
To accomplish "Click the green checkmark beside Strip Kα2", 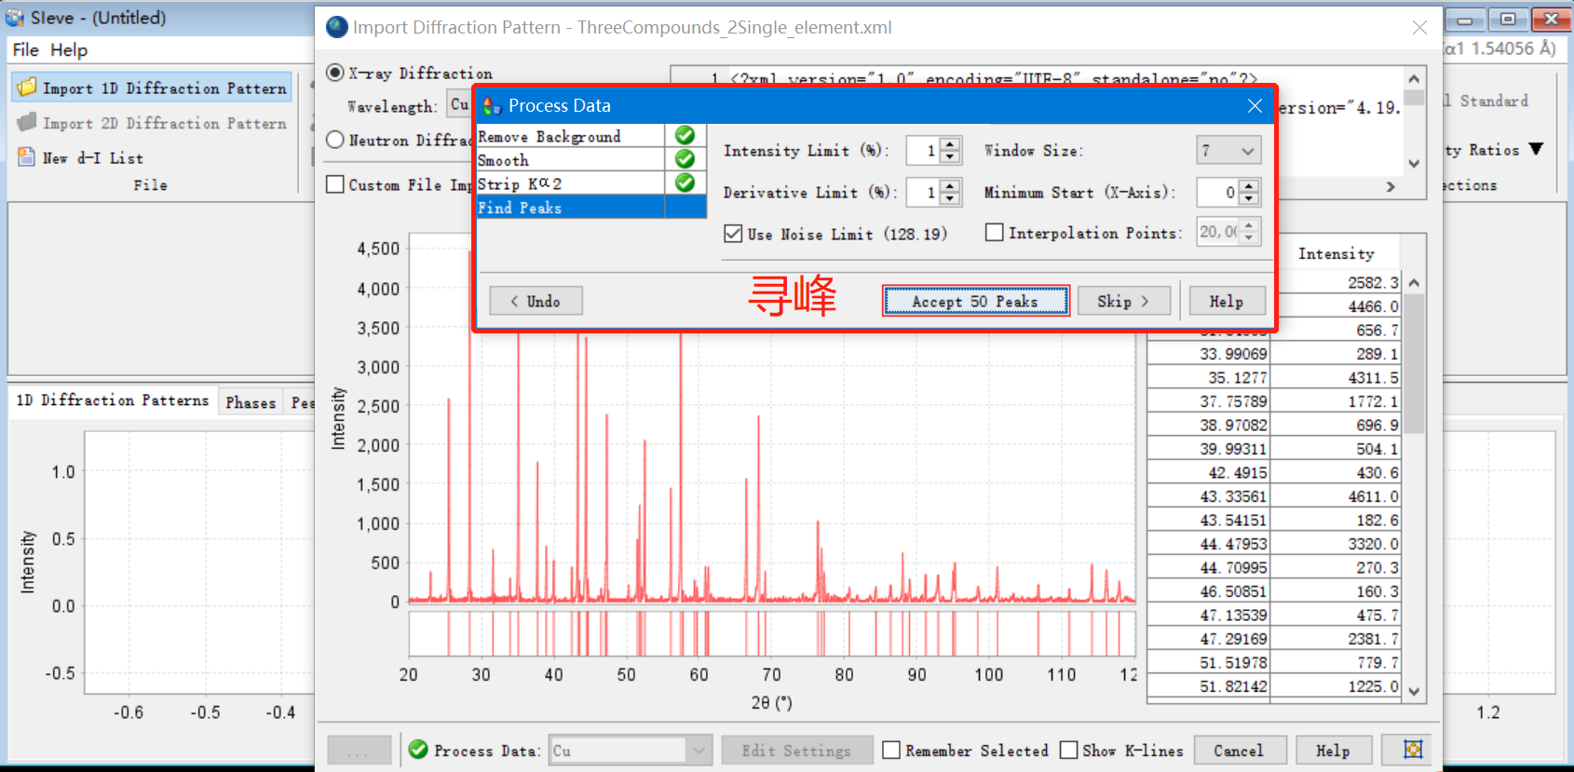I will tap(685, 183).
